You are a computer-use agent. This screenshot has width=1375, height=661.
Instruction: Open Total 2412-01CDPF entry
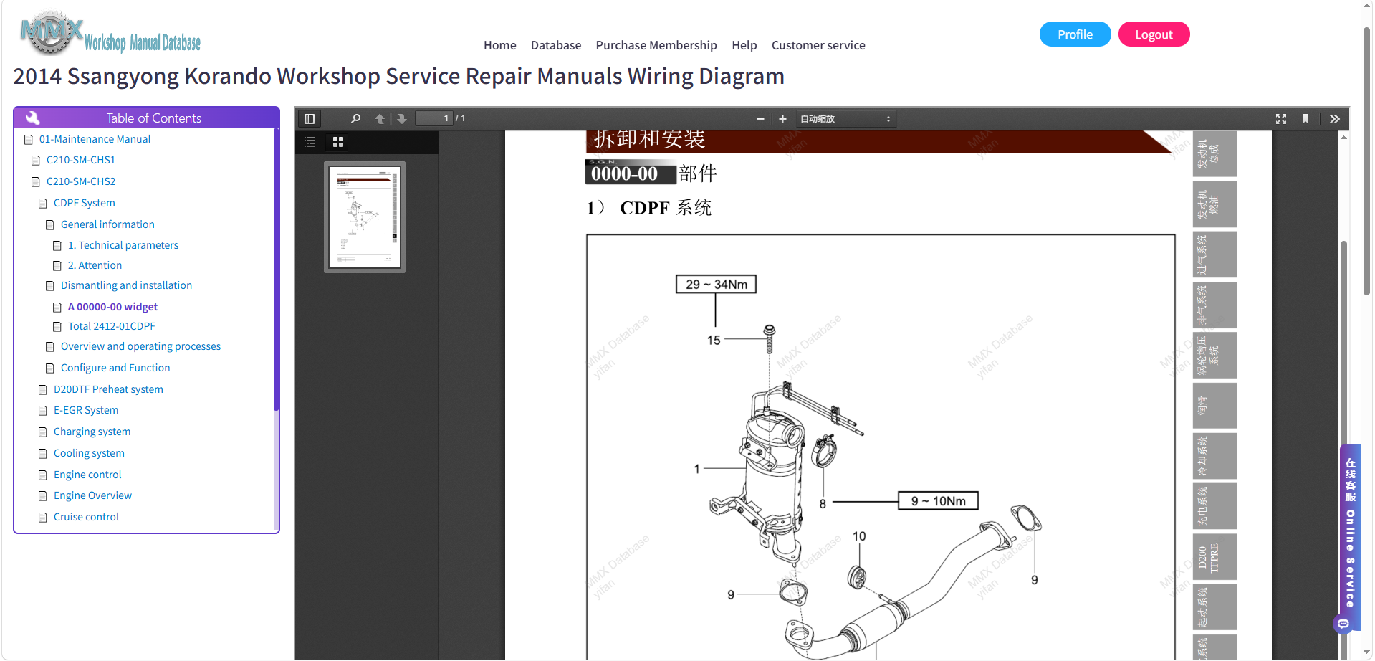coord(111,326)
